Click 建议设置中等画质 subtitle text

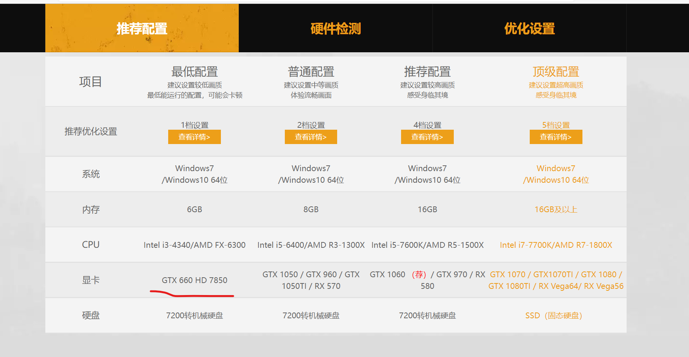point(311,85)
